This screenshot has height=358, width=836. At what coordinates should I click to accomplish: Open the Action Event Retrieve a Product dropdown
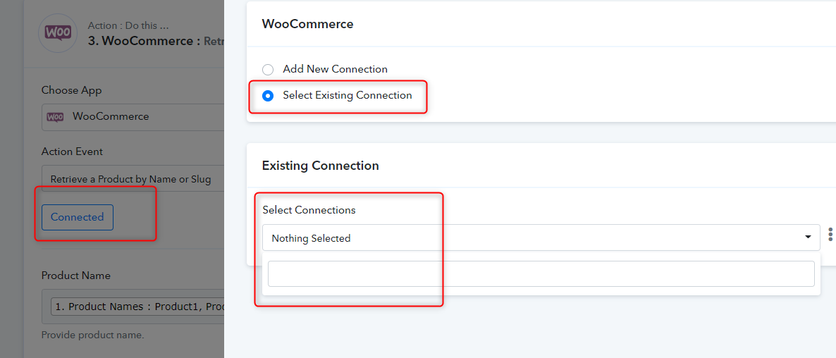pyautogui.click(x=133, y=179)
